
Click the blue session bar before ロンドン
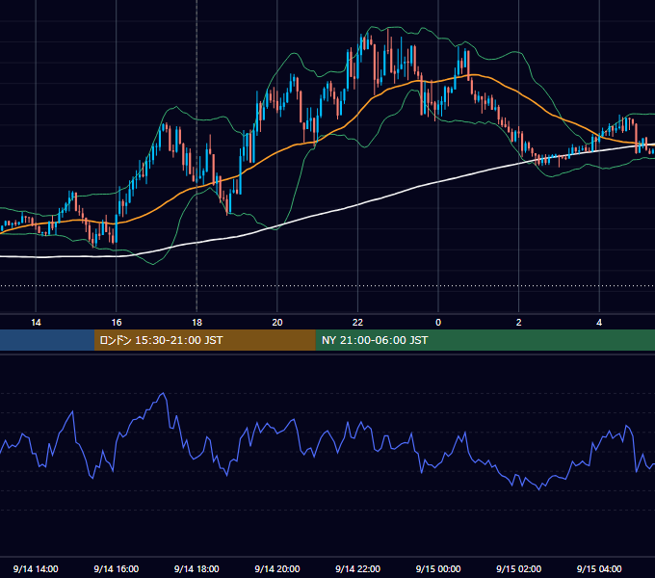[47, 340]
